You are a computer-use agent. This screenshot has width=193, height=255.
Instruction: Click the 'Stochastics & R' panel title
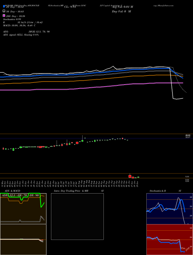click(x=157, y=191)
